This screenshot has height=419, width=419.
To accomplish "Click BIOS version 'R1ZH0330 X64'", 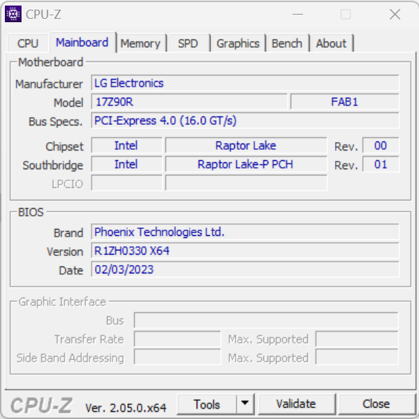I will click(x=245, y=250).
